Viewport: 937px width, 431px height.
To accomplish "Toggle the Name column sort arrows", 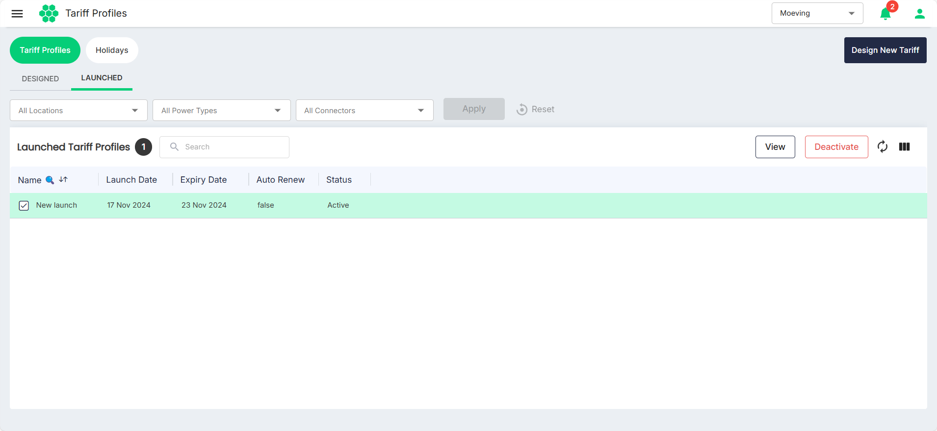I will [63, 180].
